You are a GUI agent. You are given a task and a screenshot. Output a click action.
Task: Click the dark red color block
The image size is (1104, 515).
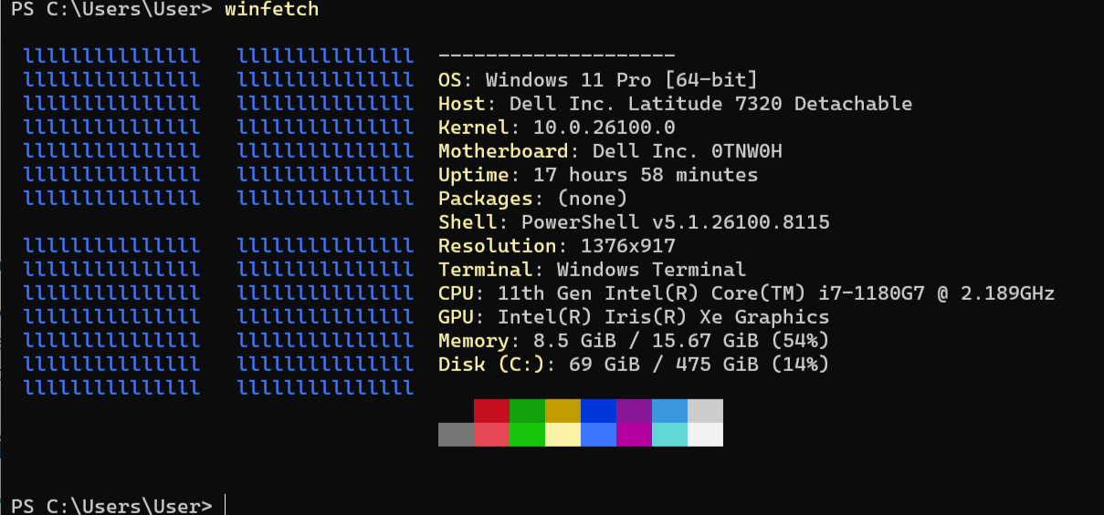pos(491,411)
